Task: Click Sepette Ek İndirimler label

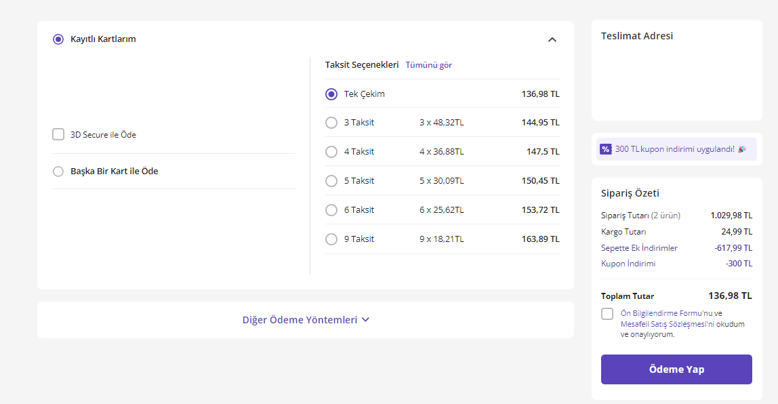Action: pos(639,248)
